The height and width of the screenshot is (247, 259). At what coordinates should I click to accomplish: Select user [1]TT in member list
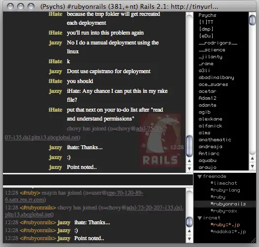point(206,22)
